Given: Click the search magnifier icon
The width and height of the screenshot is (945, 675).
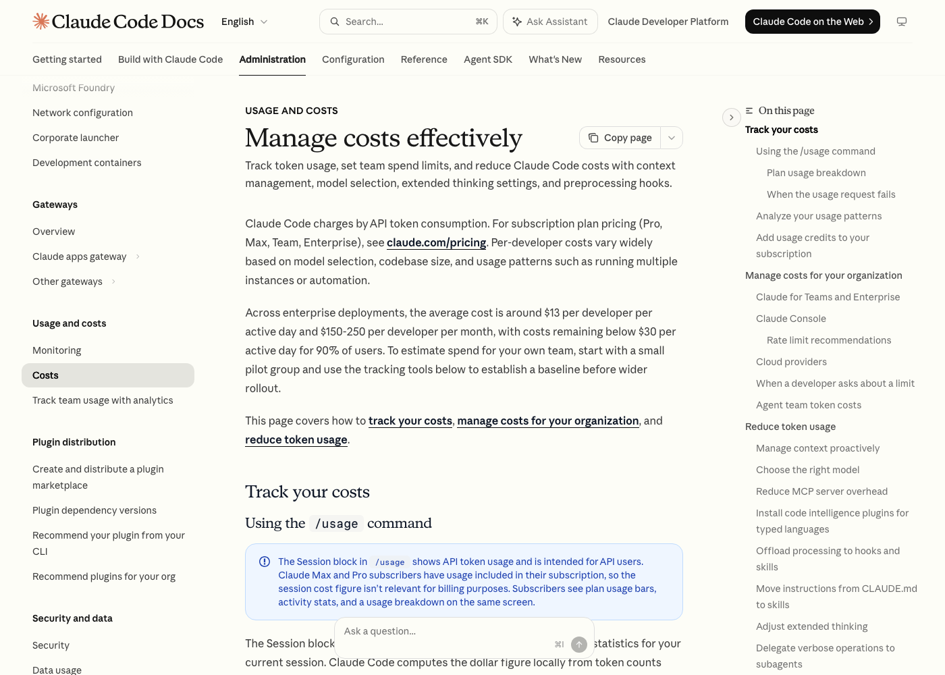Looking at the screenshot, I should coord(335,22).
